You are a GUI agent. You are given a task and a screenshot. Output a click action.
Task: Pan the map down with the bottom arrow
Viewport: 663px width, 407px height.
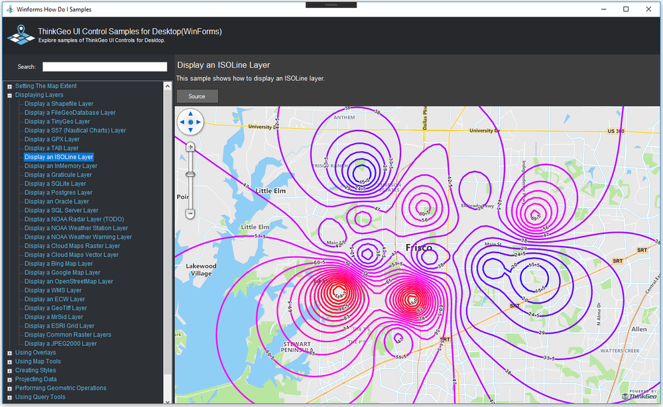[190, 130]
